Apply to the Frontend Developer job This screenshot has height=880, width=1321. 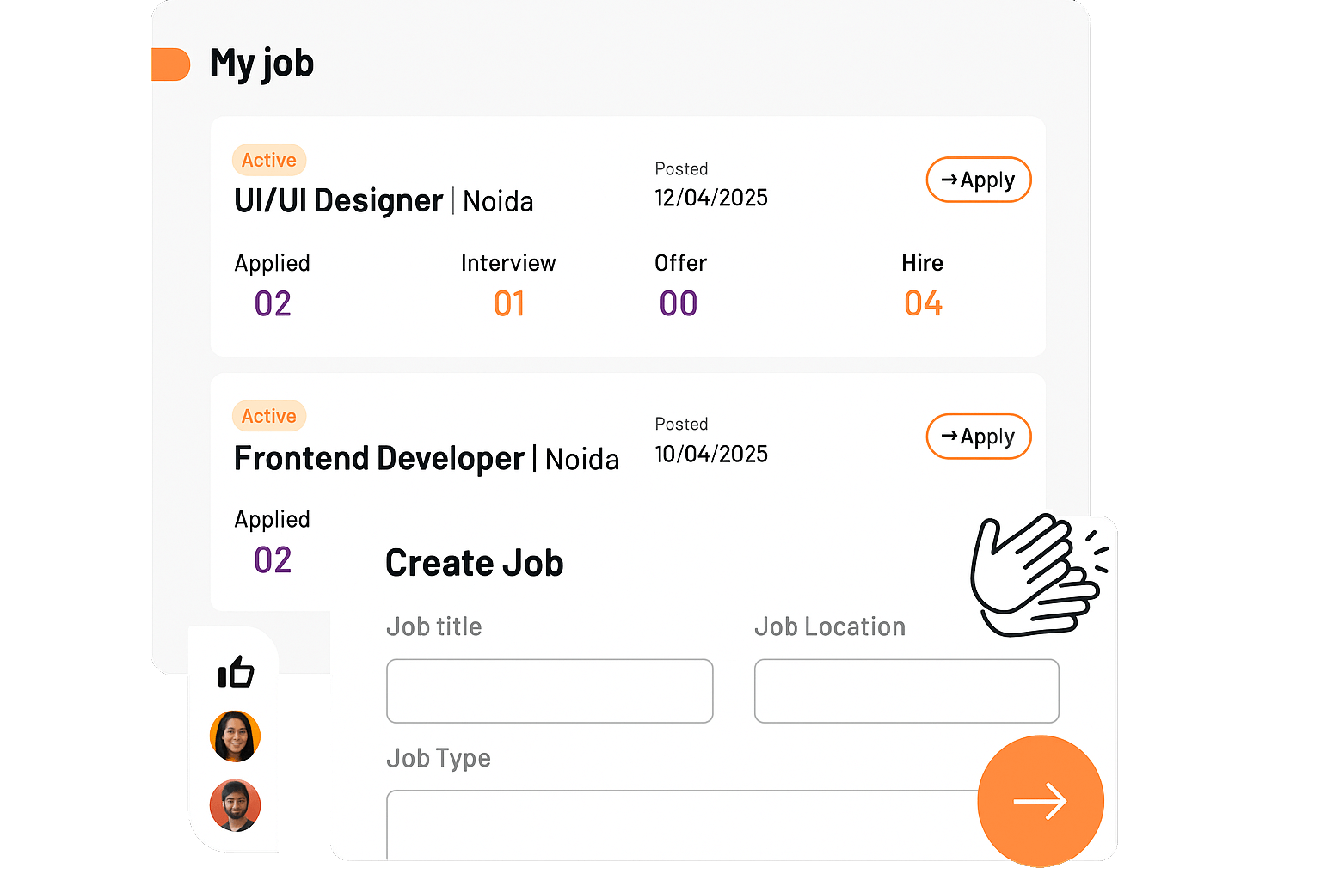click(x=979, y=437)
